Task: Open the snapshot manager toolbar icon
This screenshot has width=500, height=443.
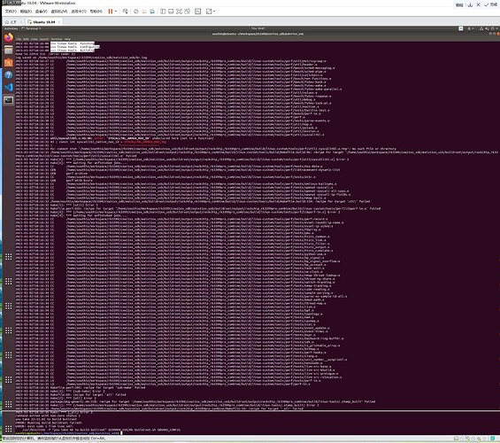Action: (x=152, y=12)
